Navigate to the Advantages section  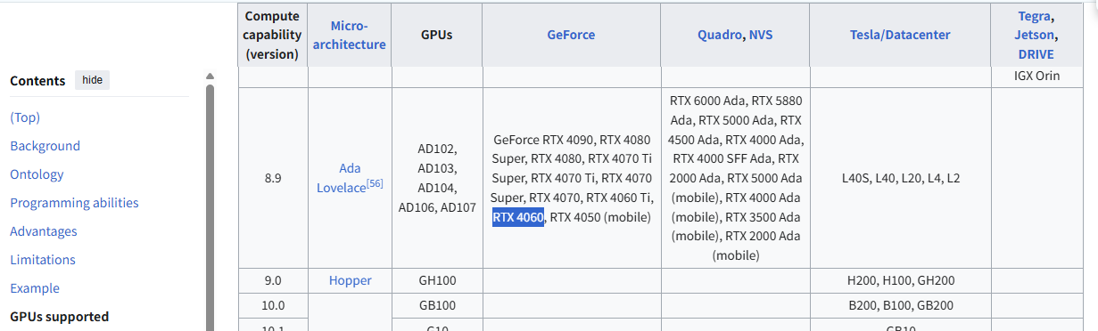point(44,231)
